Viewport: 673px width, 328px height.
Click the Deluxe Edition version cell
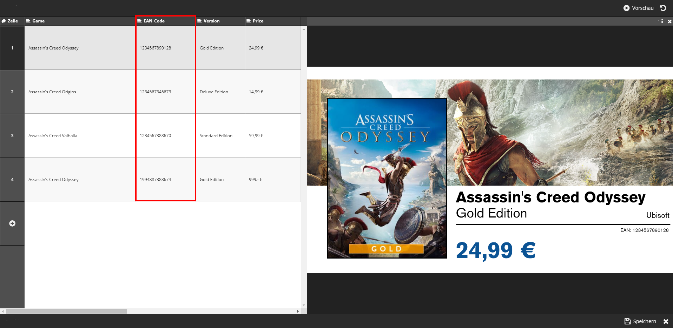214,92
